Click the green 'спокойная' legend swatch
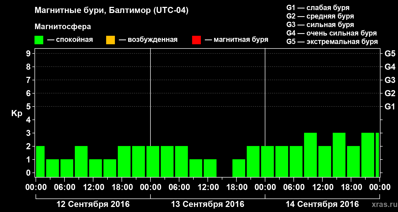The width and height of the screenshot is (398, 212). tap(39, 40)
